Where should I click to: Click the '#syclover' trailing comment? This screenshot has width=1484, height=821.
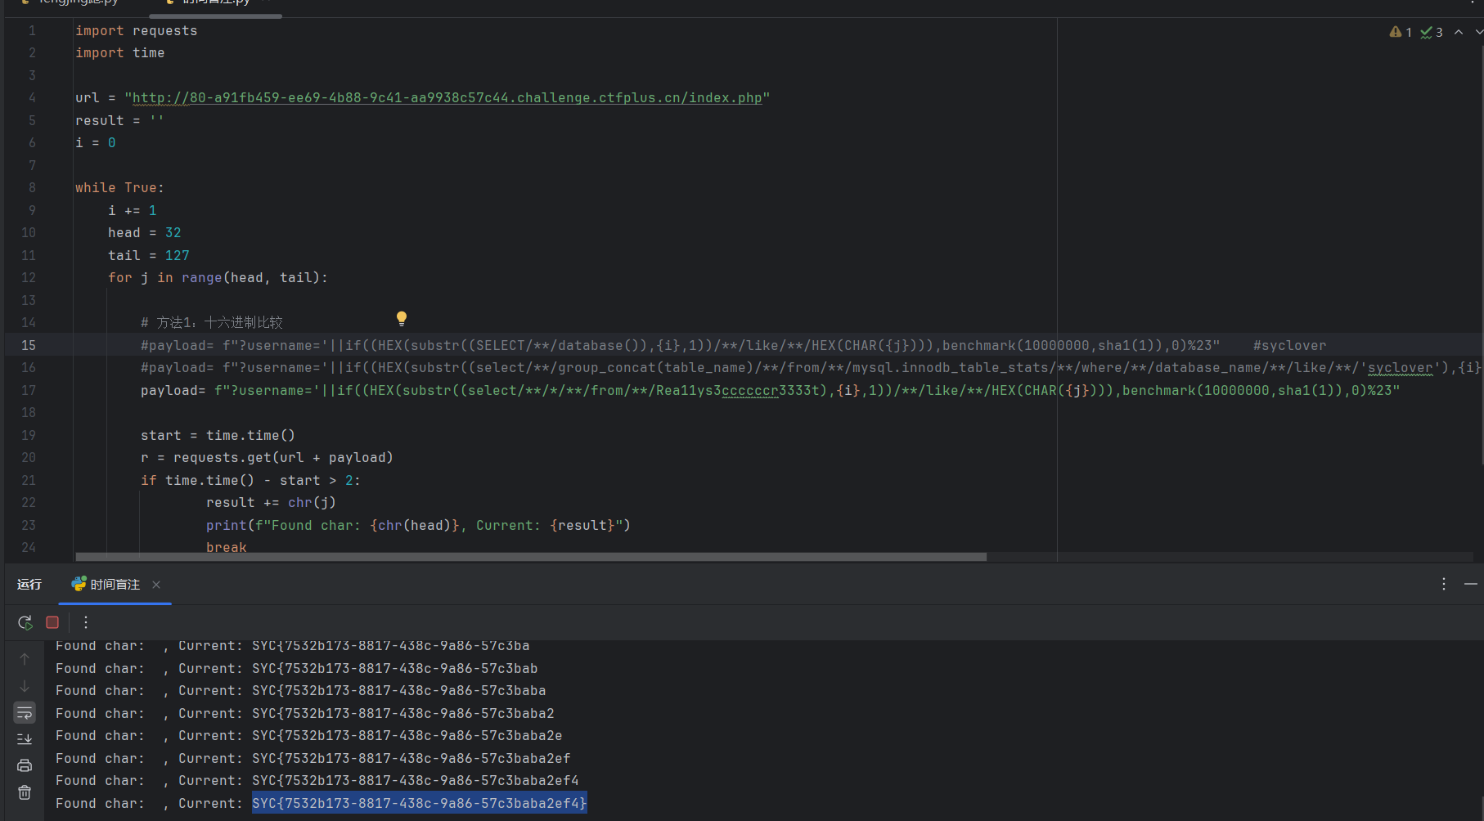point(1290,345)
